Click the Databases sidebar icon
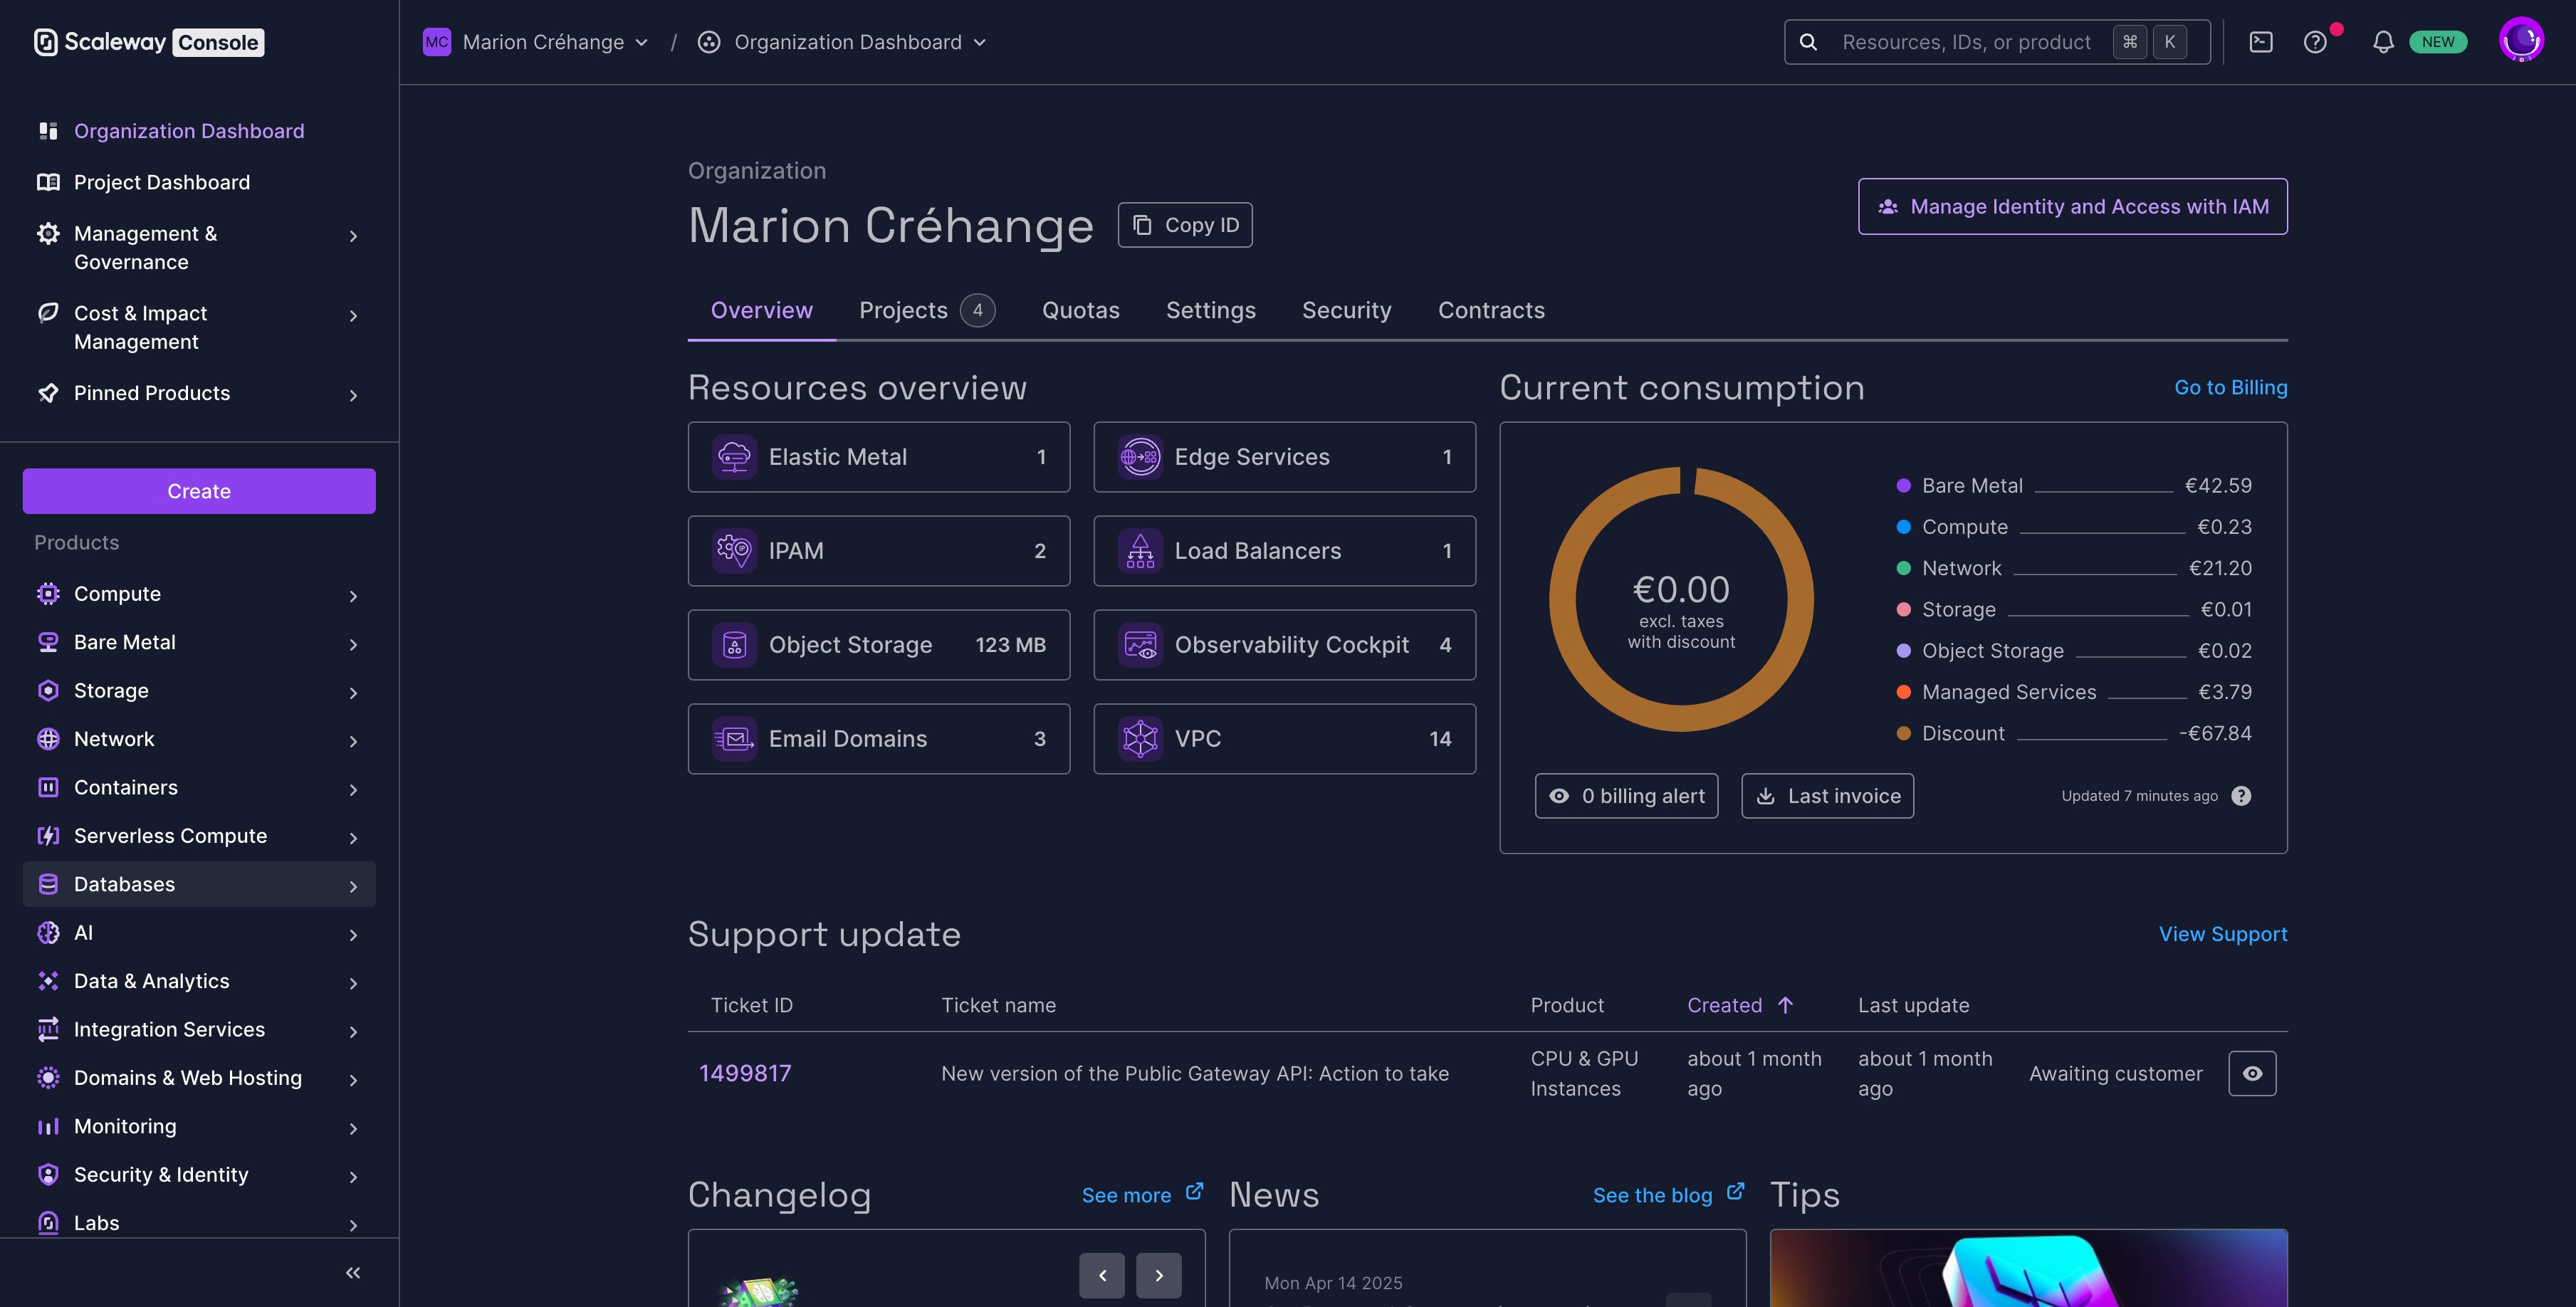2576x1307 pixels. click(48, 884)
